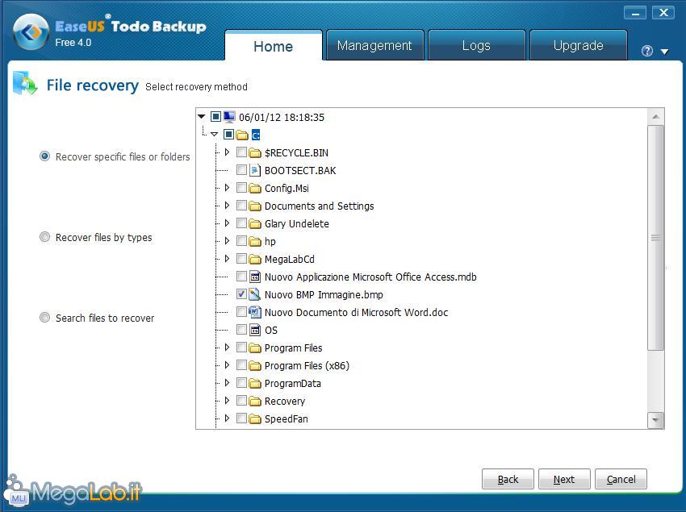Click the C: drive folder icon
686x512 pixels.
tap(242, 135)
